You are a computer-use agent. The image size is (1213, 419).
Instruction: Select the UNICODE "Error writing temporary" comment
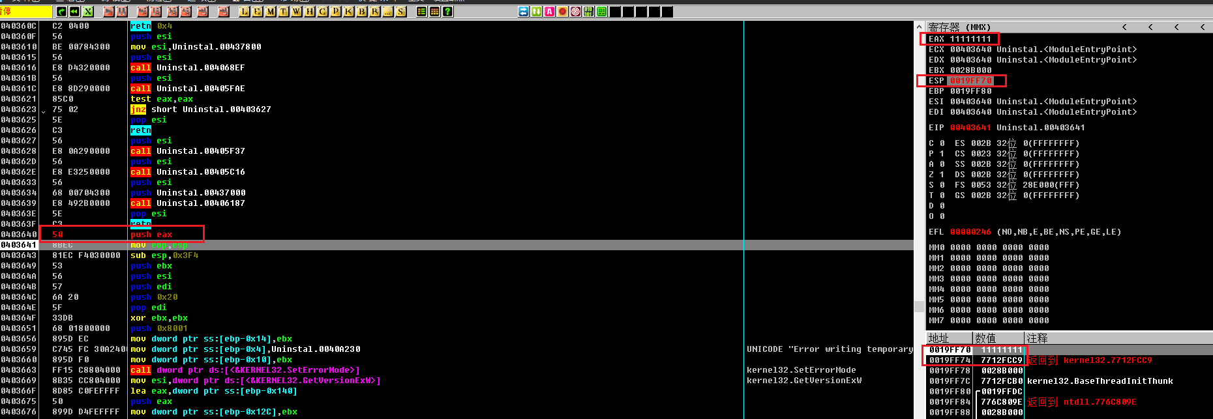[x=830, y=349]
